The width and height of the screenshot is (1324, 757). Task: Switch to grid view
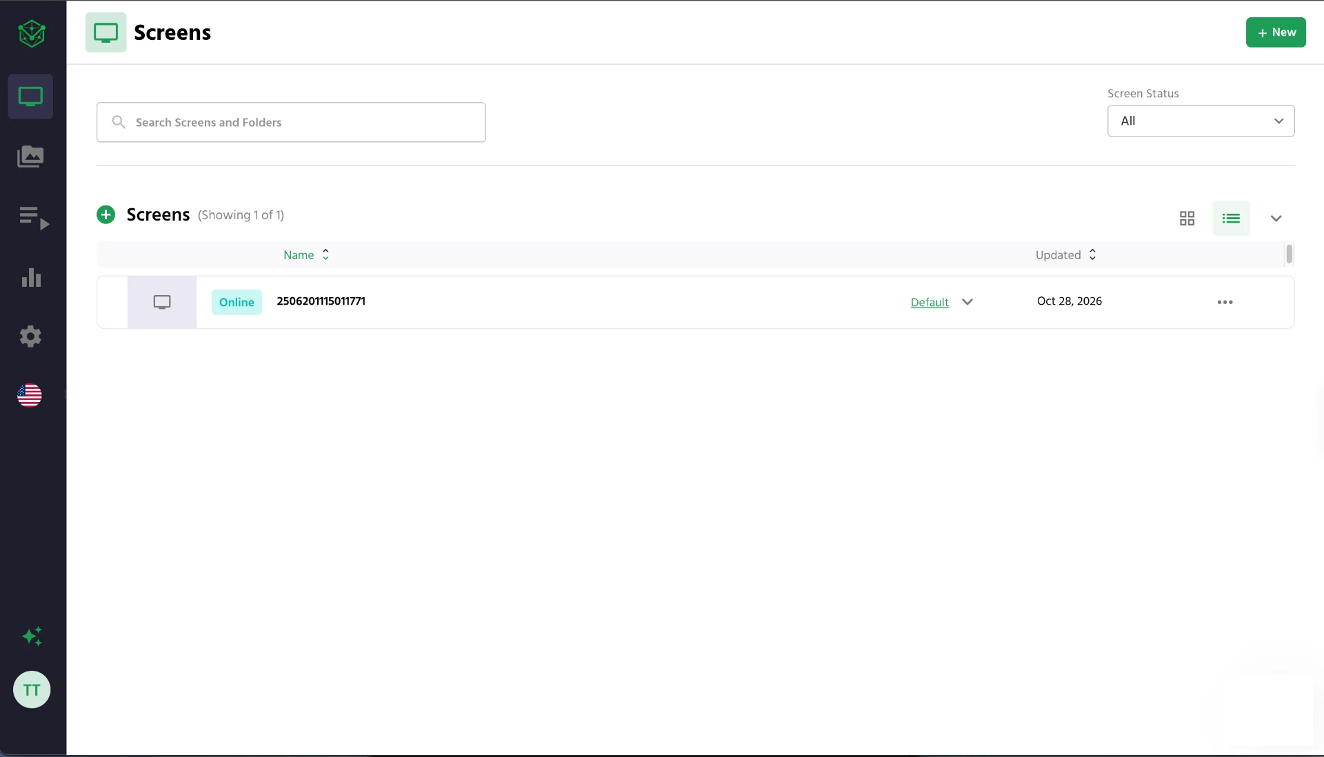1187,219
